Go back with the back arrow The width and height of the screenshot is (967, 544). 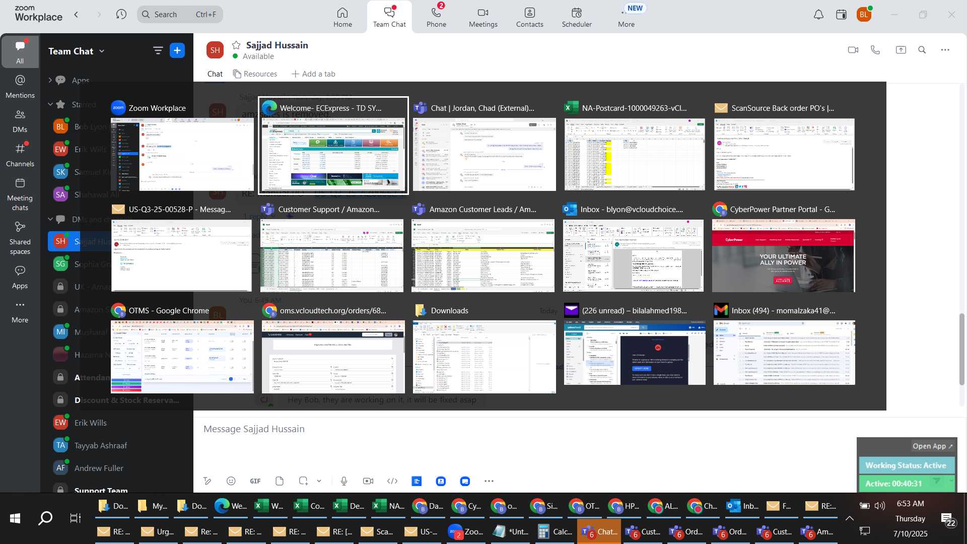(x=76, y=14)
